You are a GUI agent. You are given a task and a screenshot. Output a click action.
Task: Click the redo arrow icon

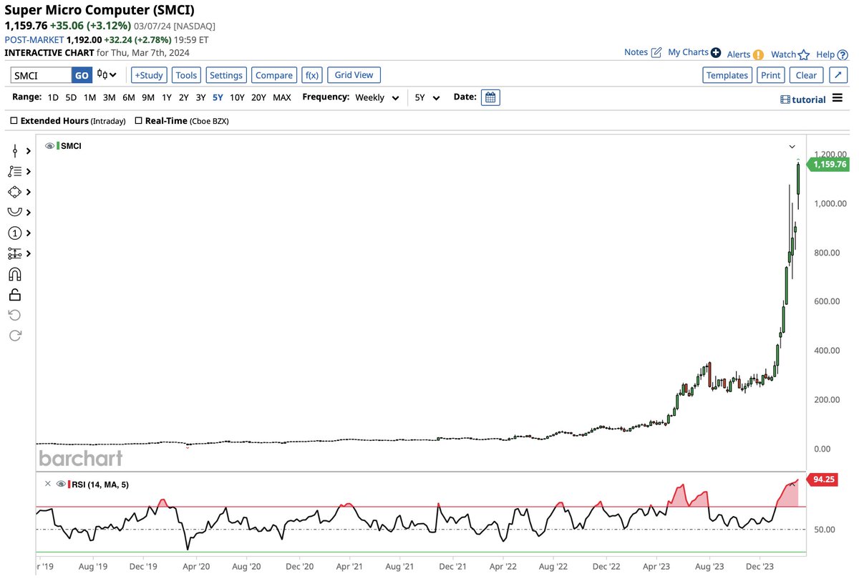pos(15,335)
